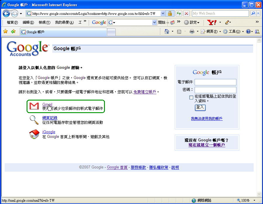Click the Add to Favorites star-plus icon
Image resolution: width=263 pixels, height=204 pixels.
pyautogui.click(x=13, y=31)
